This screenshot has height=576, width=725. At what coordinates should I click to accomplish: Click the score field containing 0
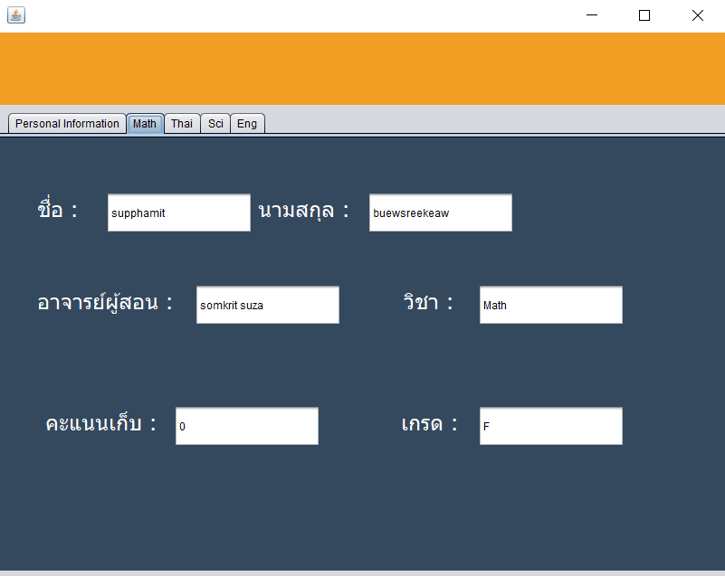click(x=246, y=426)
